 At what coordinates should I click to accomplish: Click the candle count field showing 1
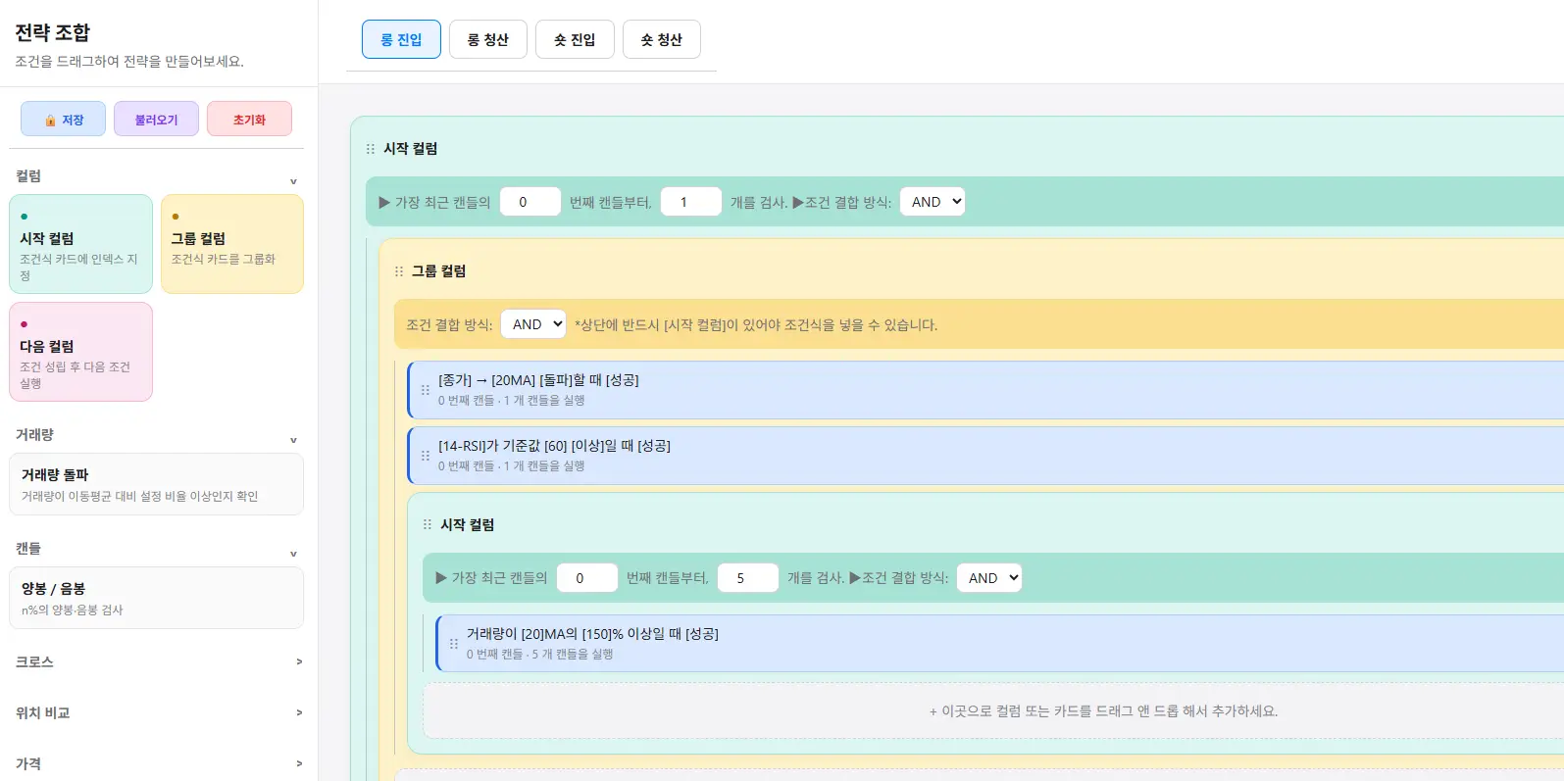click(x=691, y=202)
